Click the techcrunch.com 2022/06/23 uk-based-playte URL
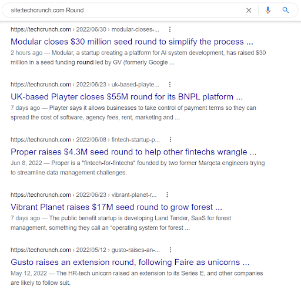 [85, 85]
